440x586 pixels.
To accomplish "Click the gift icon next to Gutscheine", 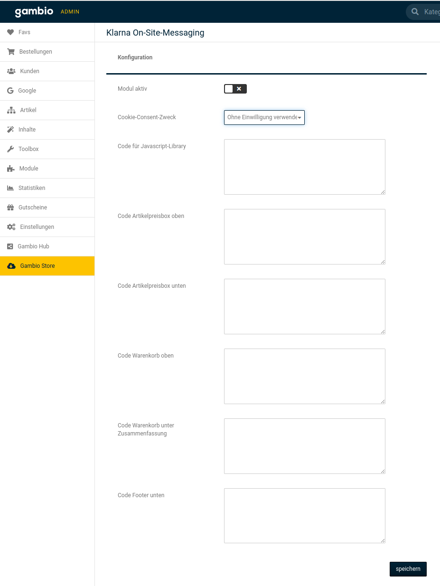I will click(10, 208).
